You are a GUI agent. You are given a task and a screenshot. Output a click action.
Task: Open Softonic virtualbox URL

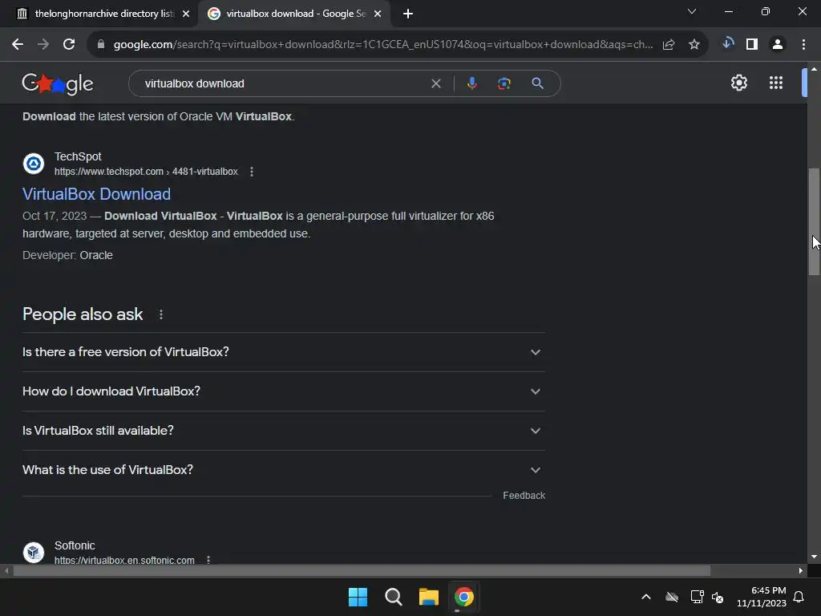(124, 560)
